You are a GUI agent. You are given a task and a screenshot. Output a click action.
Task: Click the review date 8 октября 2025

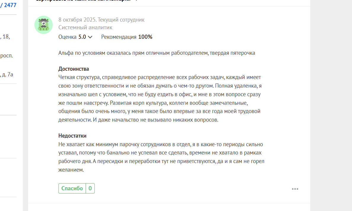77,20
